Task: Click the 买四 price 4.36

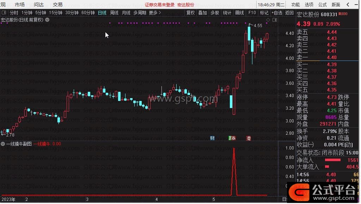Action: [332, 83]
